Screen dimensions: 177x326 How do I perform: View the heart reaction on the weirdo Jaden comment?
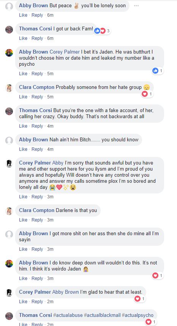(x=158, y=276)
